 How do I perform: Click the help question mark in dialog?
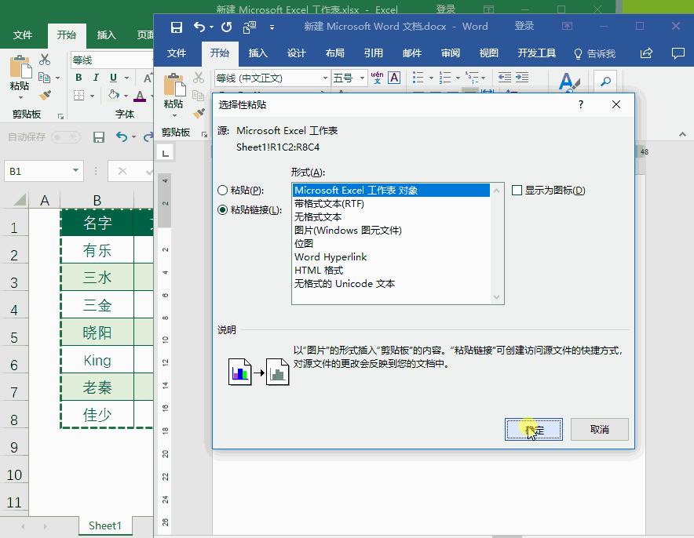coord(581,104)
